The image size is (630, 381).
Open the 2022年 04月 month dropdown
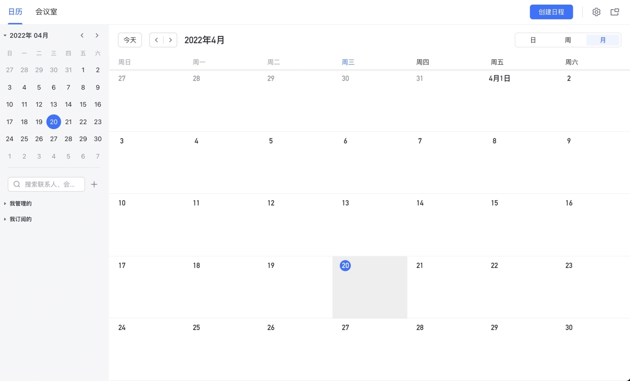click(x=26, y=35)
